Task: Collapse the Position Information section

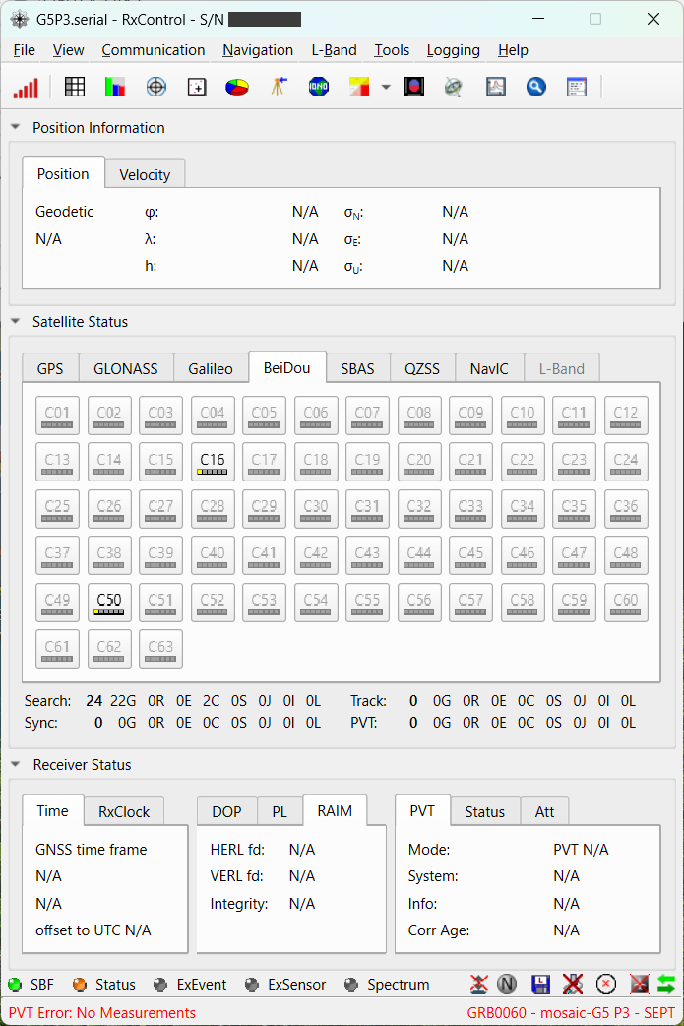Action: point(16,127)
